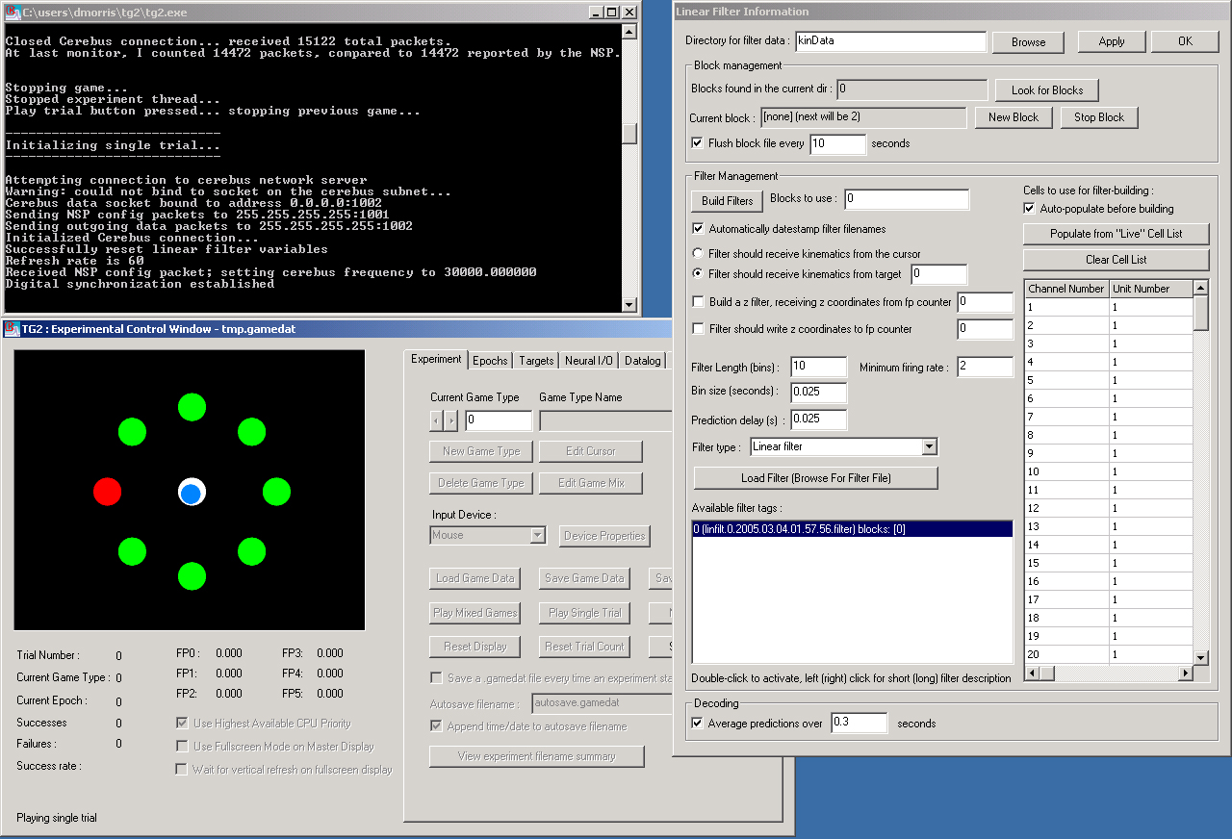Toggle Use Highest Available CPU Priority checkbox
The image size is (1232, 839).
click(x=182, y=724)
